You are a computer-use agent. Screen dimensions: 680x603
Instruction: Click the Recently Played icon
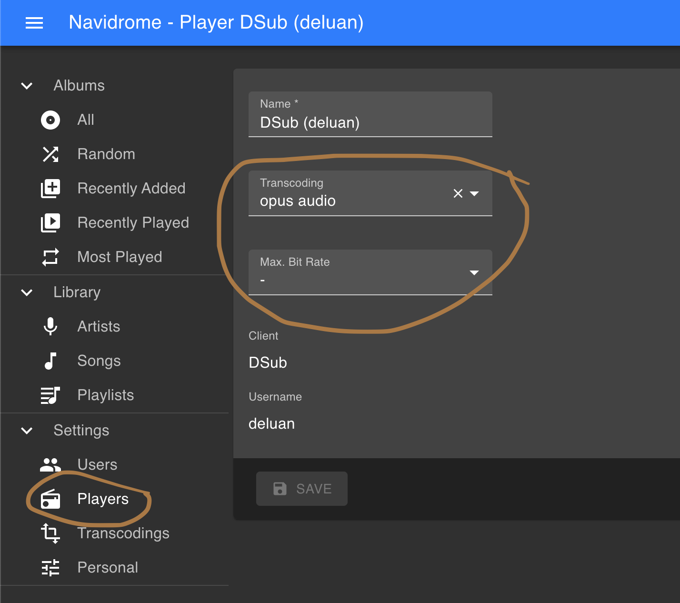[50, 222]
